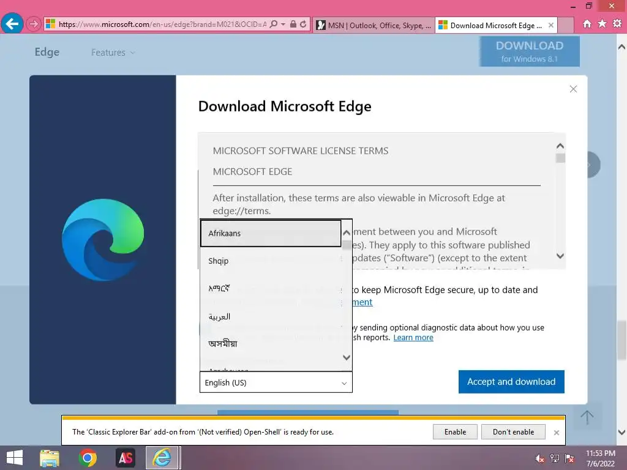Choose the Arabic language option
The width and height of the screenshot is (627, 470).
tap(270, 316)
